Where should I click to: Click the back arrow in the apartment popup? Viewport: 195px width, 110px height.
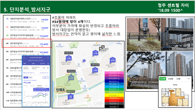pos(24,58)
